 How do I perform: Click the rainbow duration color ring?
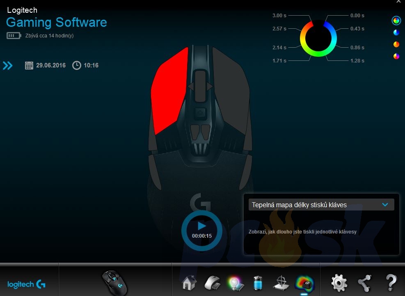(318, 38)
